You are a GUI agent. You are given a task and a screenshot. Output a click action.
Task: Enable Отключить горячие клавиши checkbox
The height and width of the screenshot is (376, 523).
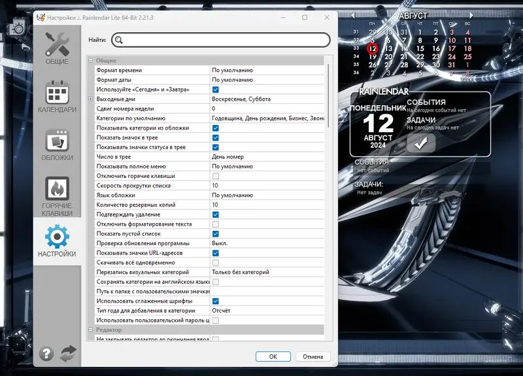[216, 176]
